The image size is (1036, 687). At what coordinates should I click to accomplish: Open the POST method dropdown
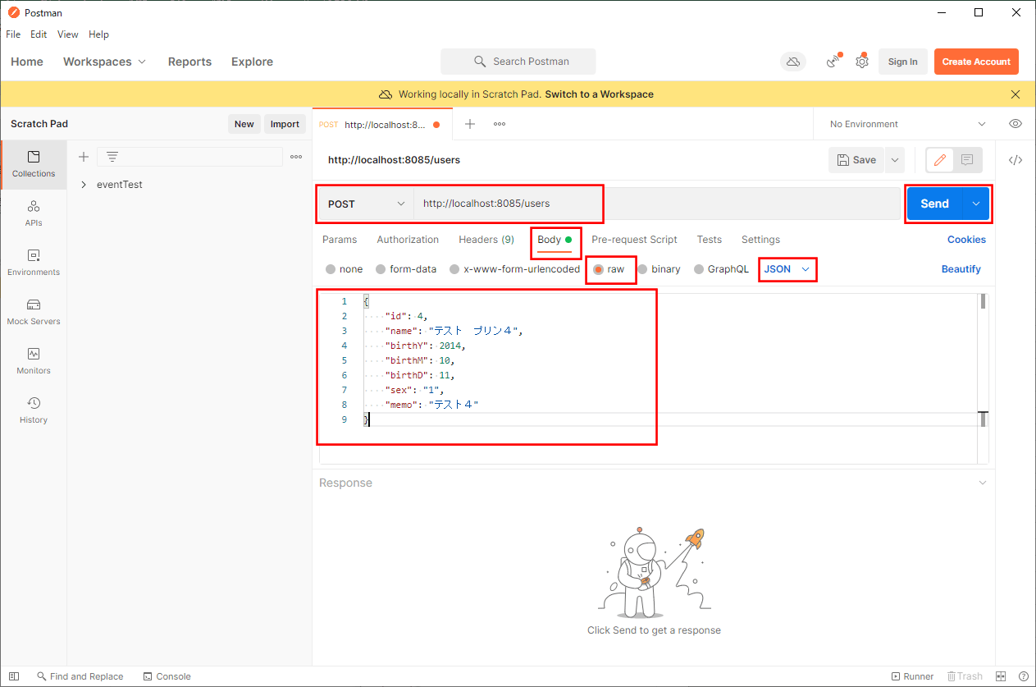[366, 204]
